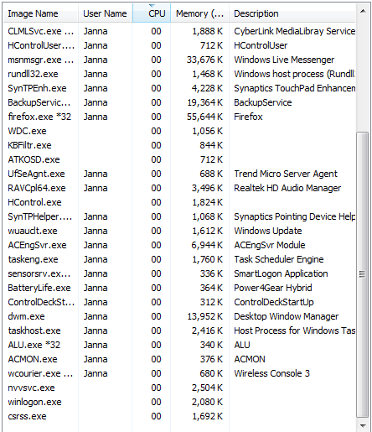Select the wcourier.exe process
This screenshot has height=432, width=372.
coord(179,373)
